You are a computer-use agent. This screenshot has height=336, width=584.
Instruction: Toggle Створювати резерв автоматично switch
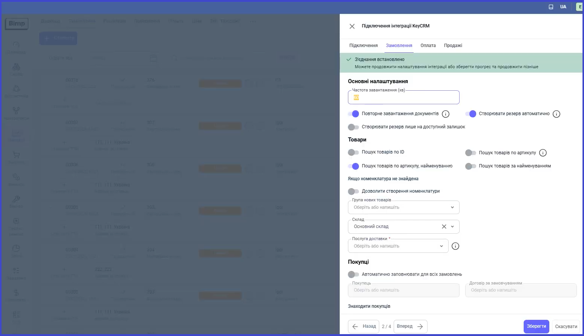coord(471,114)
